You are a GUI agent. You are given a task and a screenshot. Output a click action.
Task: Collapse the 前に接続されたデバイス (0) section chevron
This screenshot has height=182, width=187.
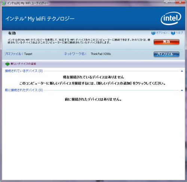182,90
